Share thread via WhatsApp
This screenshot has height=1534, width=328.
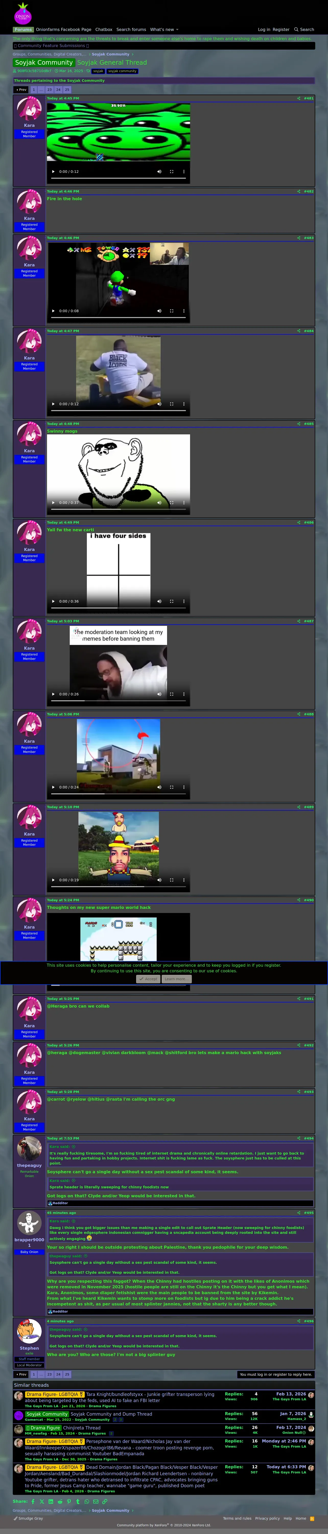click(x=86, y=1501)
